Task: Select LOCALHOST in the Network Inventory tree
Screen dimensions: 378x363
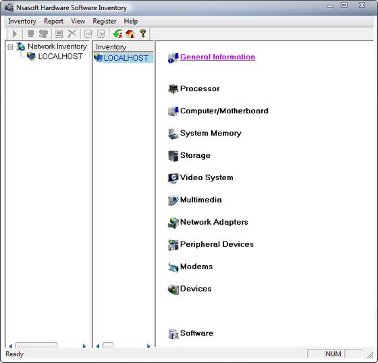Action: [x=60, y=57]
